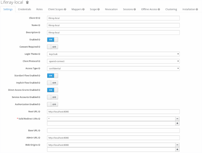Open help icon beside Description label
The width and height of the screenshot is (202, 153).
tap(39, 32)
